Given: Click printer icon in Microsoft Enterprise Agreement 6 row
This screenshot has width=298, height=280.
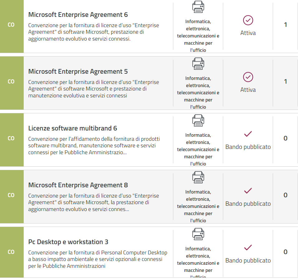Looking at the screenshot, I should (198, 7).
